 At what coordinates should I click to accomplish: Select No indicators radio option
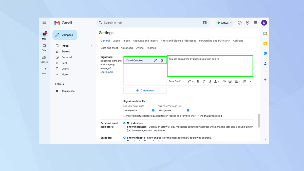124,123
